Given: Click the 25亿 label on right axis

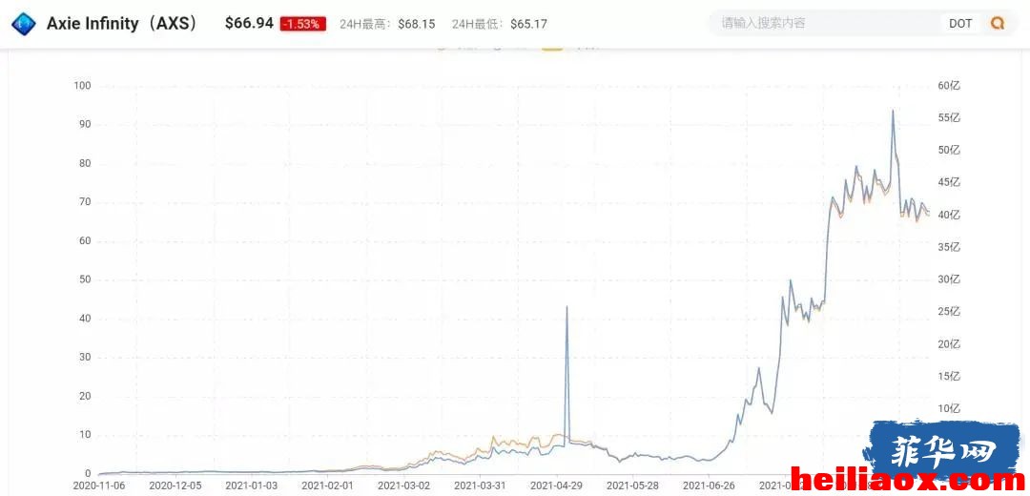Looking at the screenshot, I should 950,312.
